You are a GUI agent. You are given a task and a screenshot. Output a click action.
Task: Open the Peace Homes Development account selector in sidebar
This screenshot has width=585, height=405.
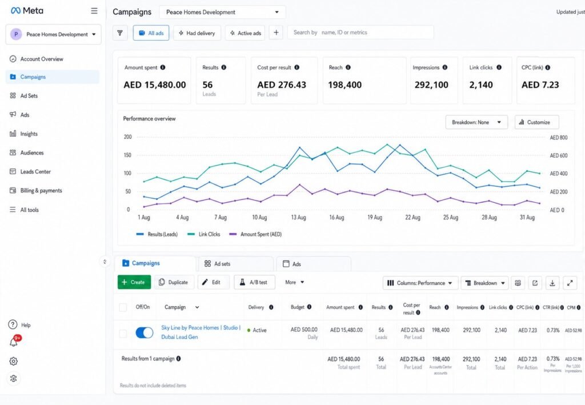pos(53,34)
